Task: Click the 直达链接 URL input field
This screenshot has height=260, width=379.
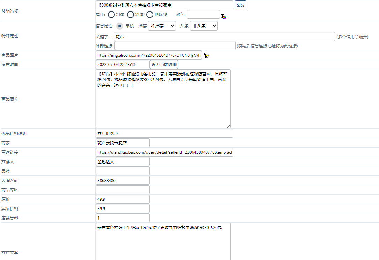Action: 164,152
